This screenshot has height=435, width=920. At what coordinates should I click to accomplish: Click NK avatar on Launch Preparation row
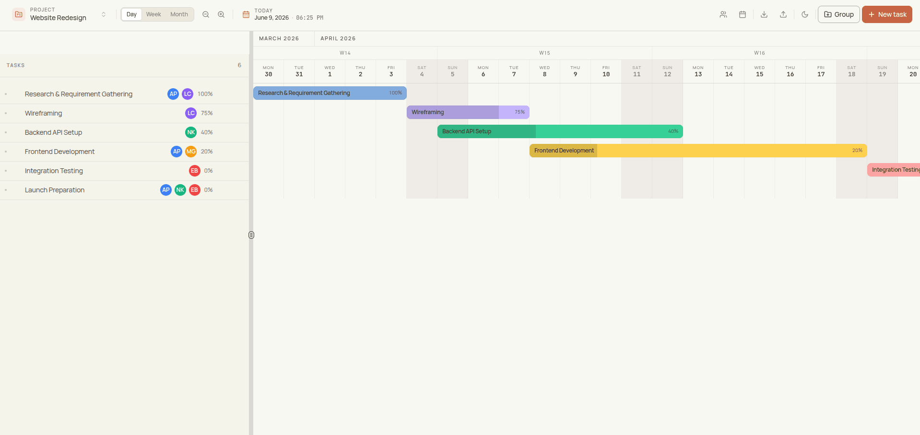pyautogui.click(x=180, y=190)
